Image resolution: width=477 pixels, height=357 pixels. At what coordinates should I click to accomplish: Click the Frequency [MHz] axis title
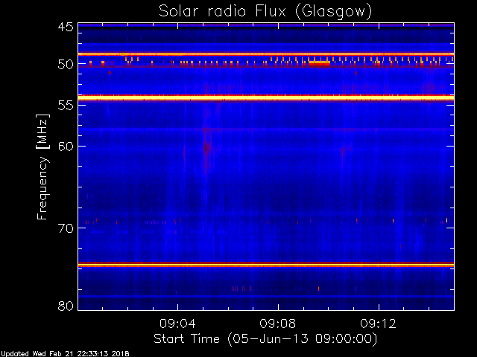point(42,167)
